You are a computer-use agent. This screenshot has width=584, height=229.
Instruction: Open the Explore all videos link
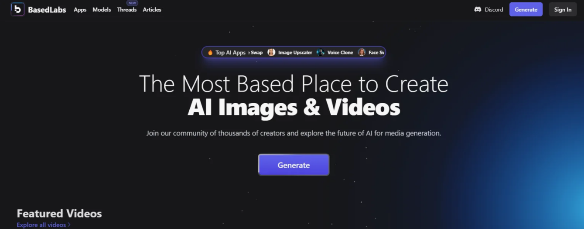(x=41, y=225)
